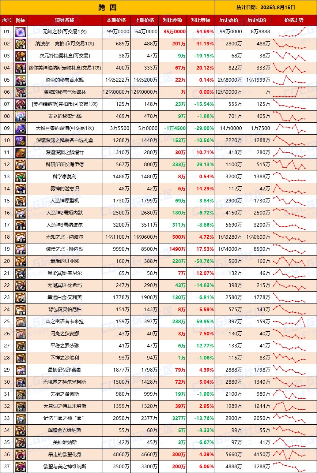This screenshot has width=317, height=473.
Task: Select the 科研所所长海伊德 card icon
Action: click(20, 165)
